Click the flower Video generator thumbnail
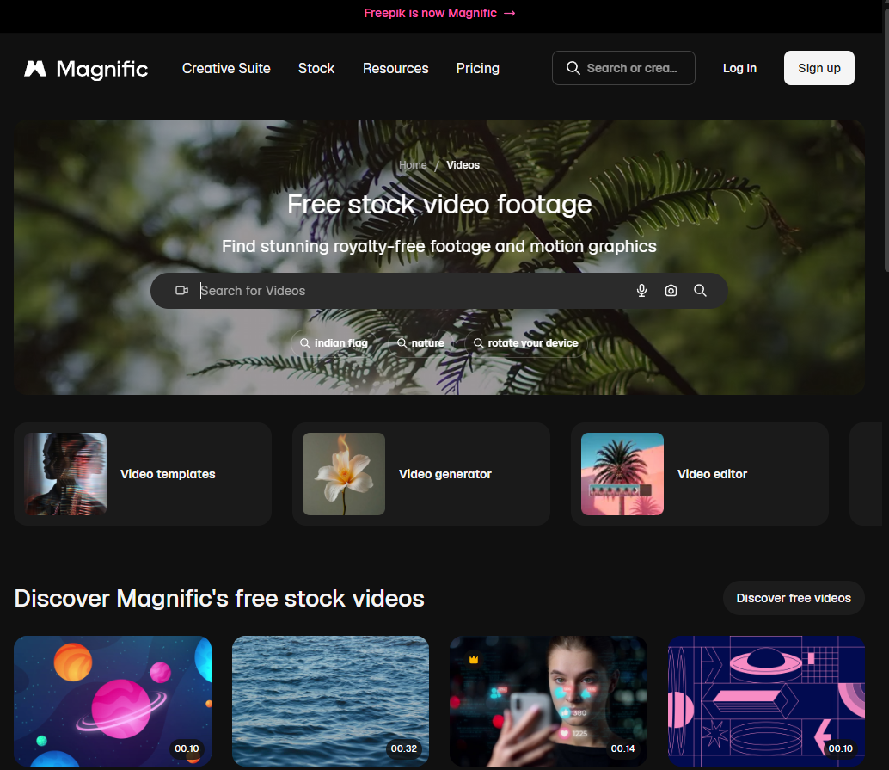 pos(344,474)
